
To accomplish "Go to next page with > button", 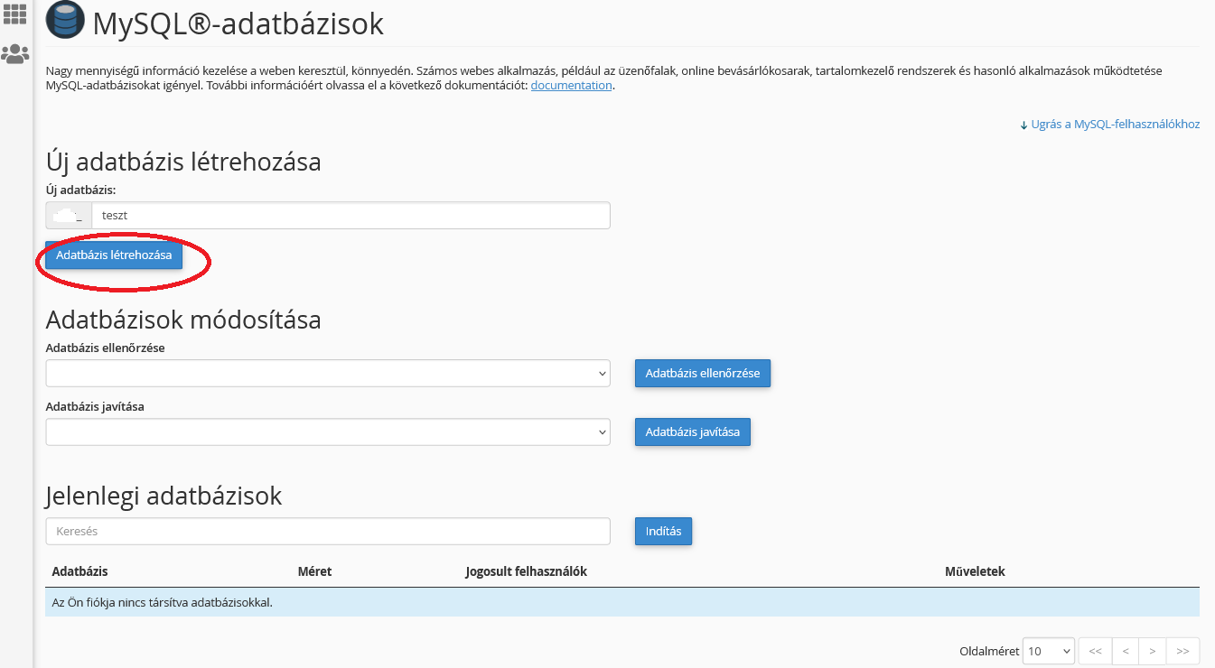I will click(x=1153, y=651).
